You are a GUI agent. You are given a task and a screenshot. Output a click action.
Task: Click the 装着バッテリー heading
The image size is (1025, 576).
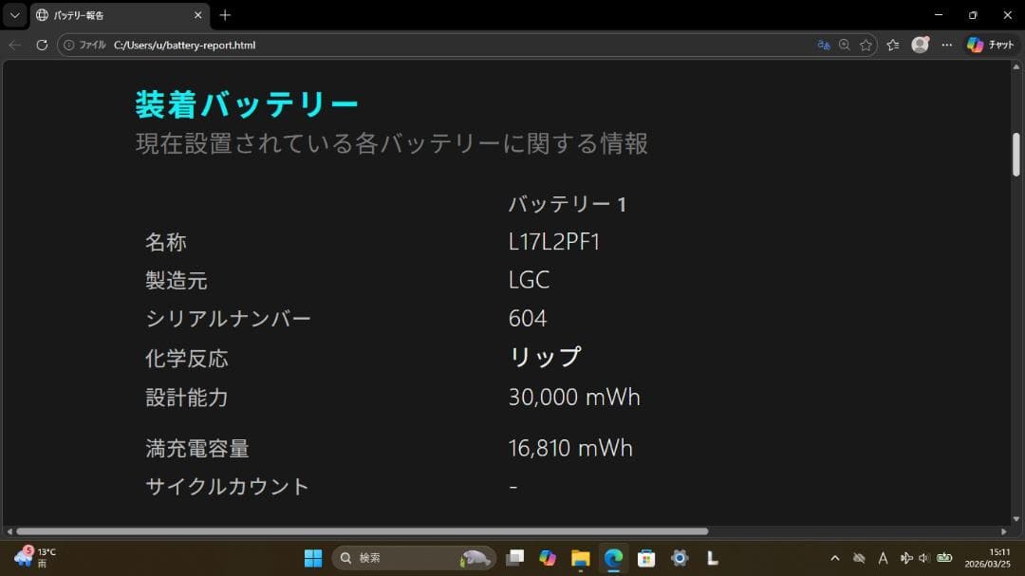[x=247, y=104]
